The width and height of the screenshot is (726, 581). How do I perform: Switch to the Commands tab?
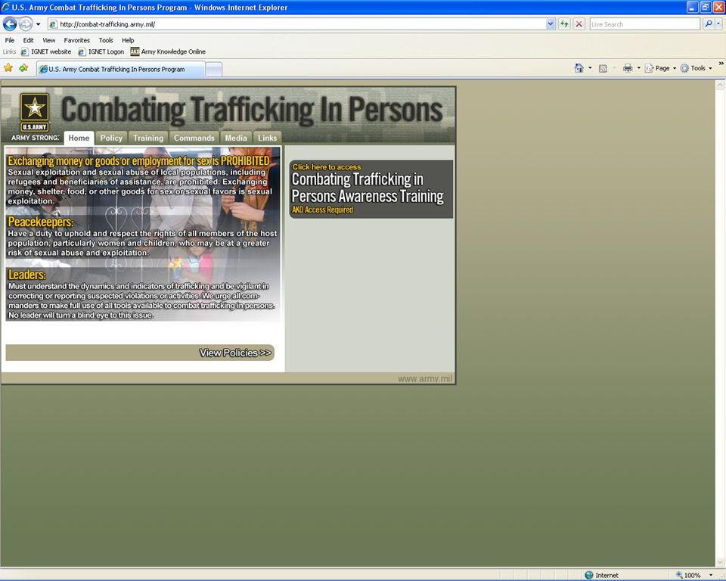click(194, 138)
